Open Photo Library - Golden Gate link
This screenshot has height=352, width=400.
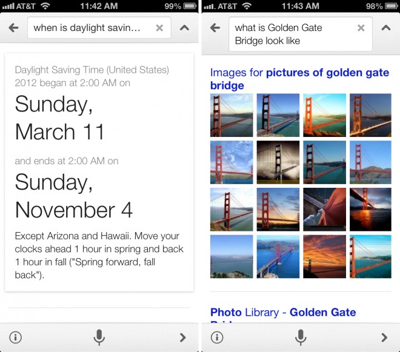283,313
